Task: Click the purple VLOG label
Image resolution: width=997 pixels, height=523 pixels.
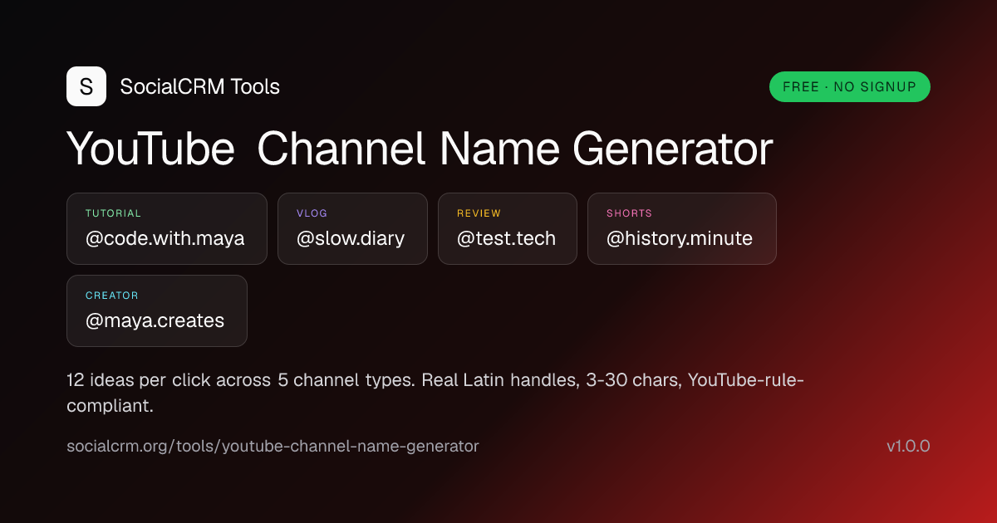Action: [312, 213]
